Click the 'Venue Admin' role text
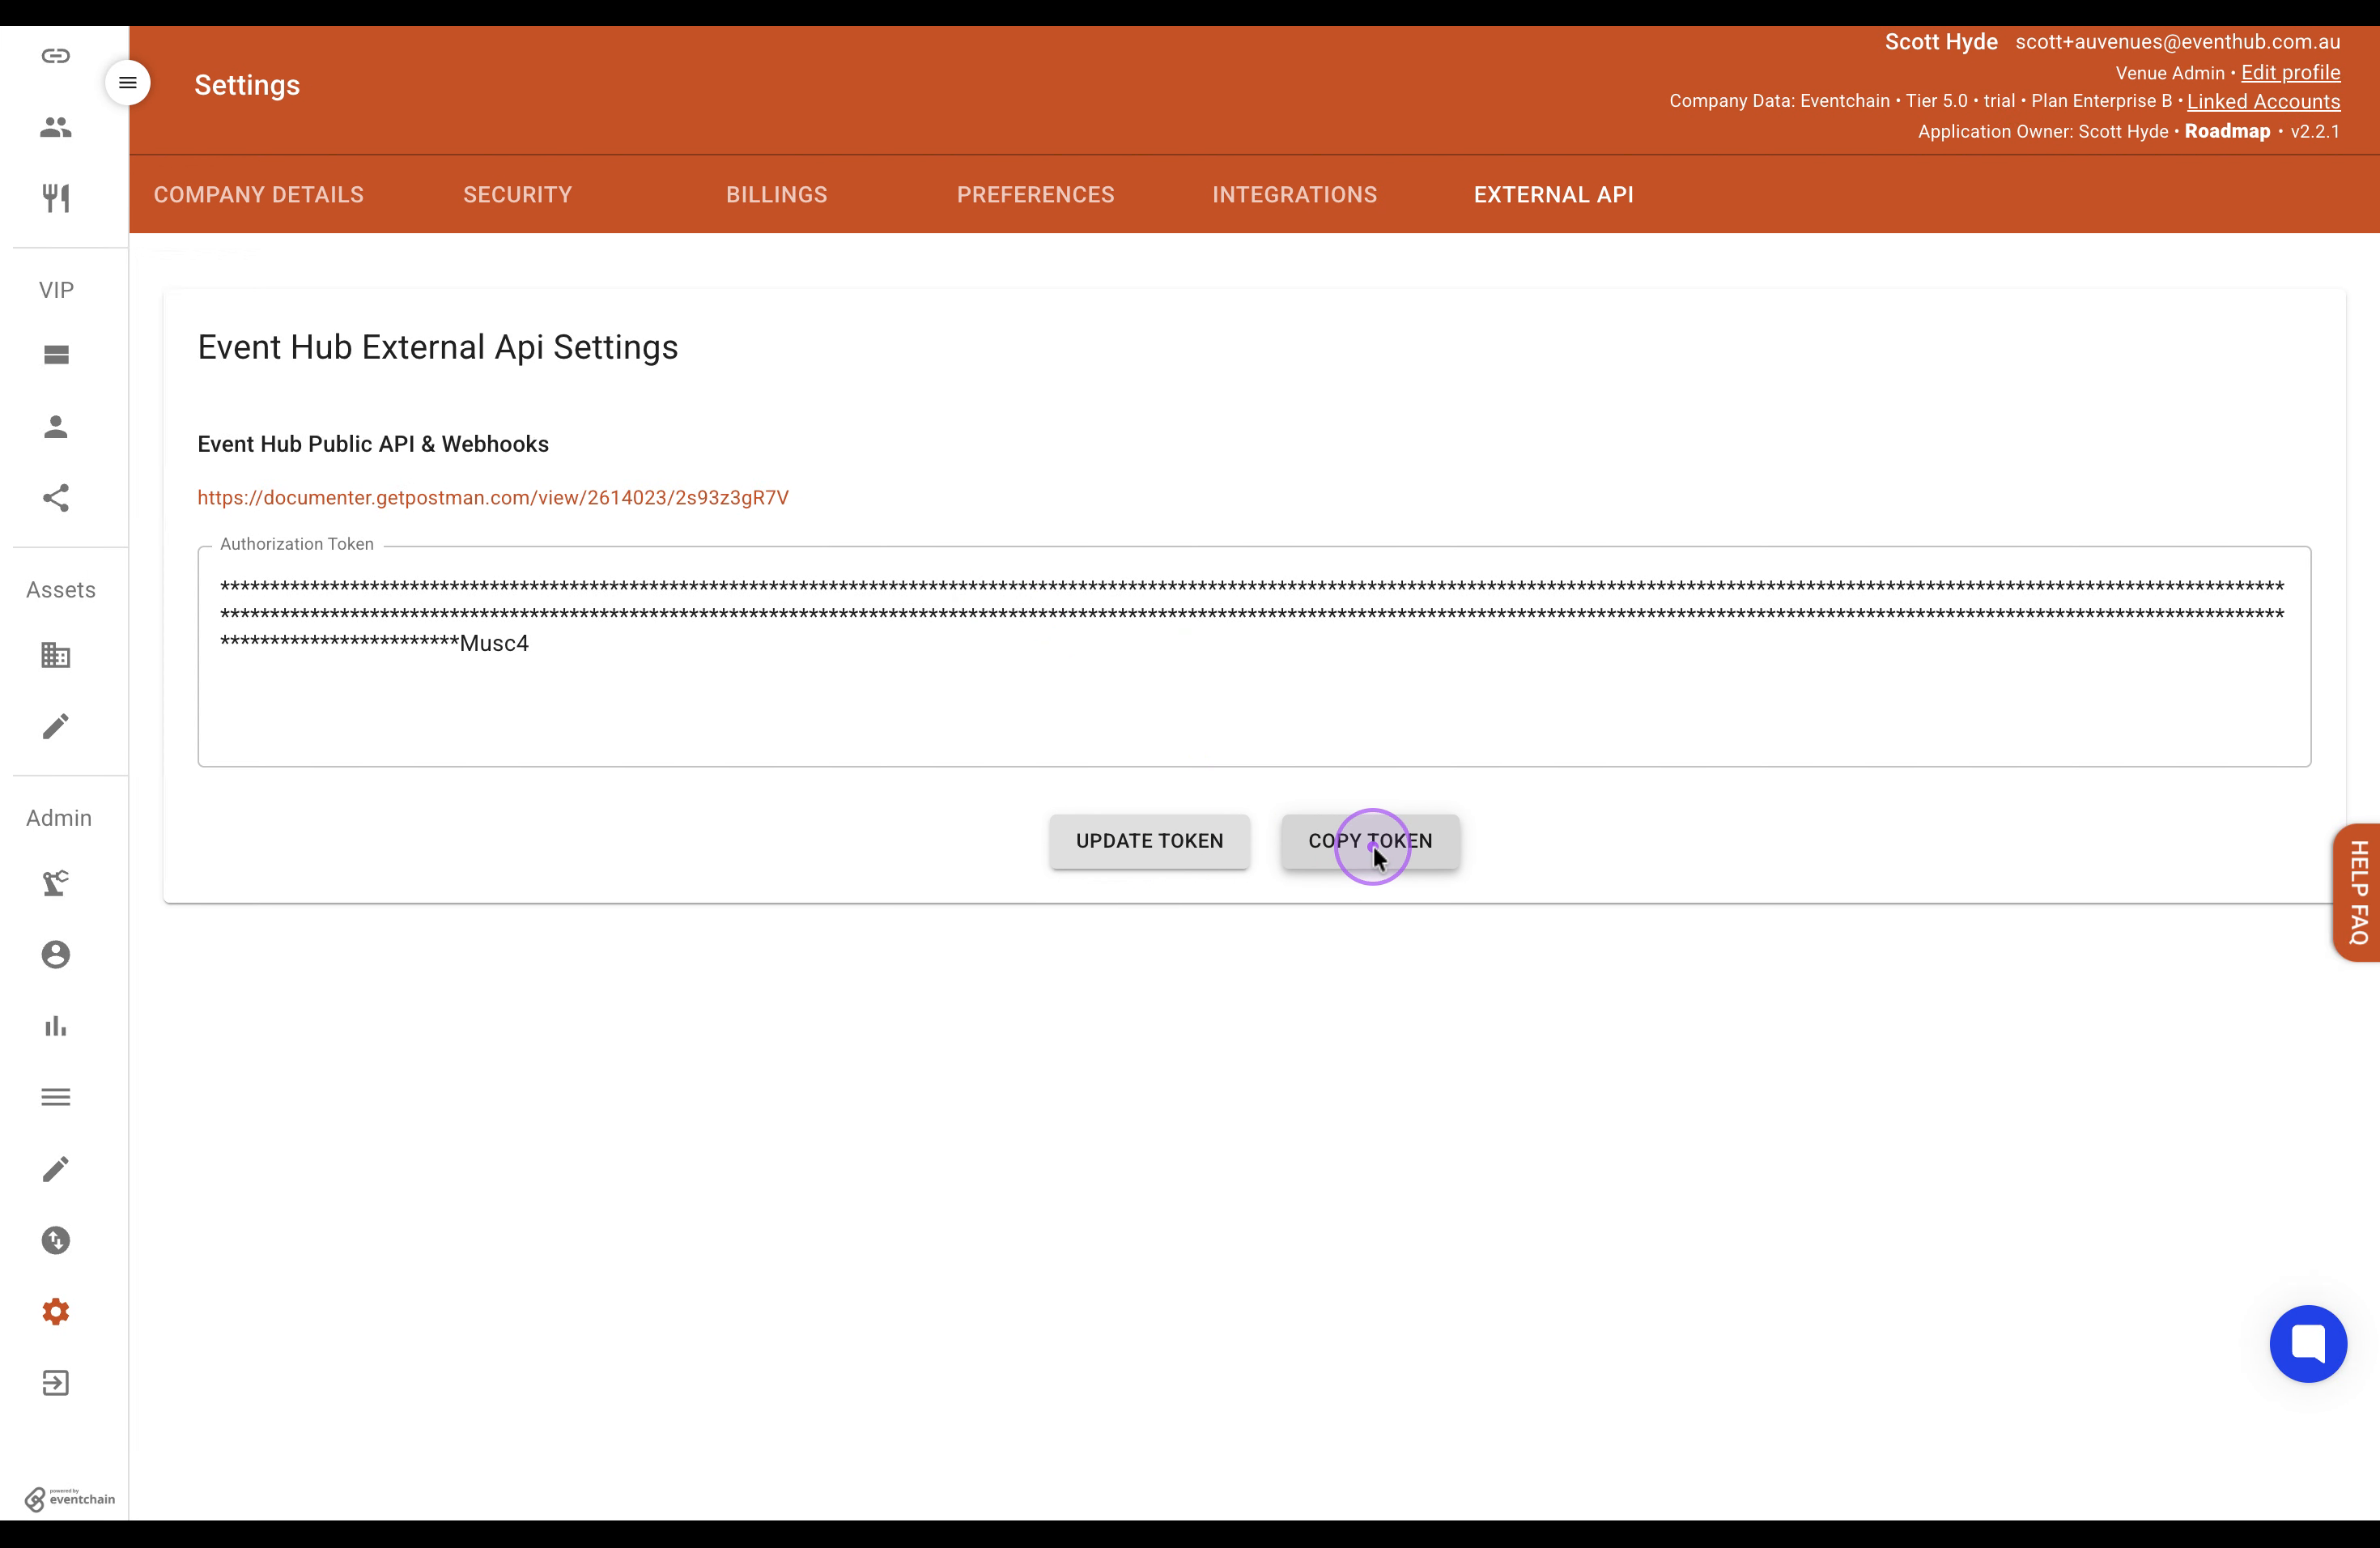This screenshot has width=2380, height=1548. pyautogui.click(x=2170, y=73)
